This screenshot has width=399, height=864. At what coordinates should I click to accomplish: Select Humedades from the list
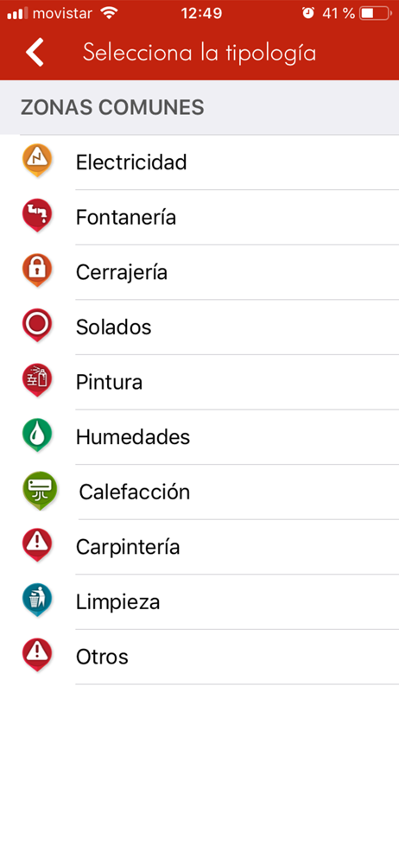[199, 437]
